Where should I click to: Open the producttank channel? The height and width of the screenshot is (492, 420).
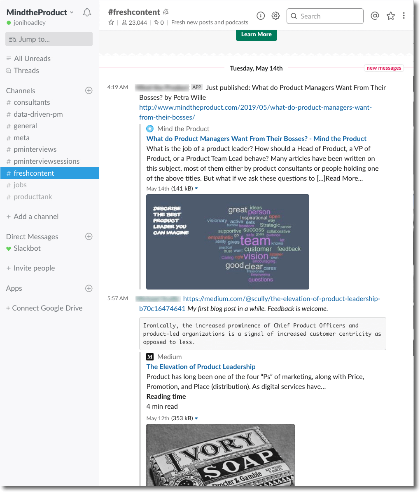tap(33, 197)
